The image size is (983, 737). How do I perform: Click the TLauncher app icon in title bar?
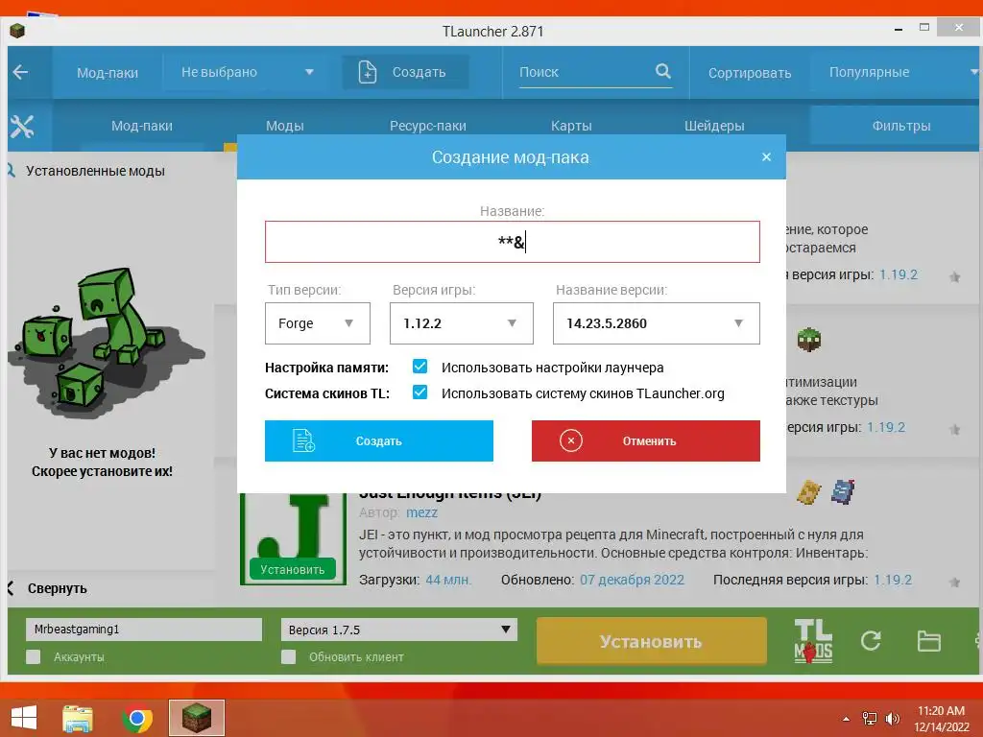pyautogui.click(x=17, y=31)
